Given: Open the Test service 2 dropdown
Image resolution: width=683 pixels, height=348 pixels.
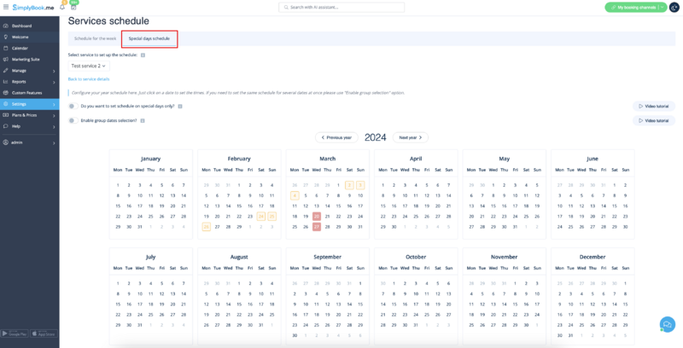Looking at the screenshot, I should (x=89, y=66).
